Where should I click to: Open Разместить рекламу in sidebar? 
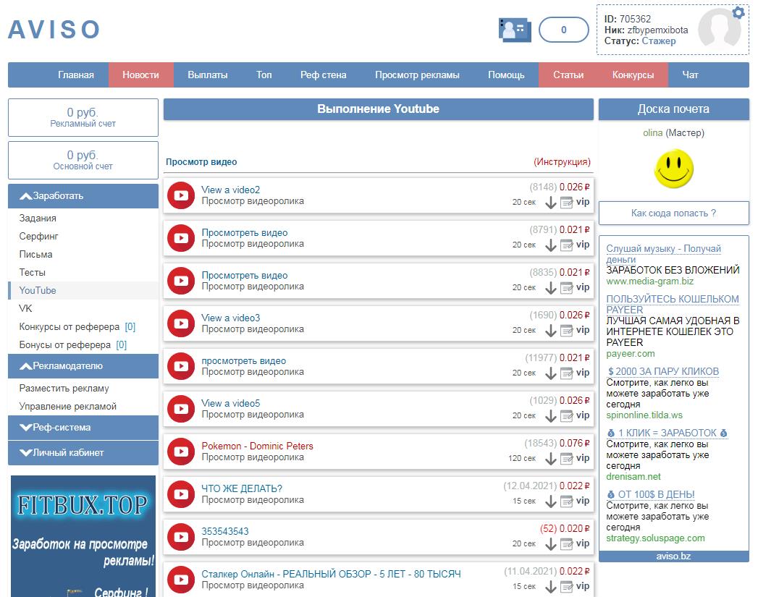[64, 389]
